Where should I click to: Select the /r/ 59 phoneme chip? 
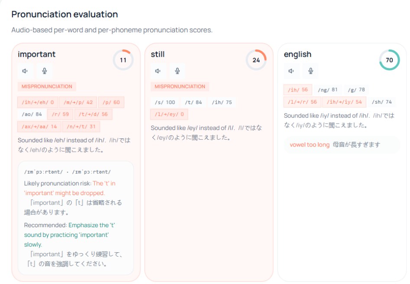60,114
